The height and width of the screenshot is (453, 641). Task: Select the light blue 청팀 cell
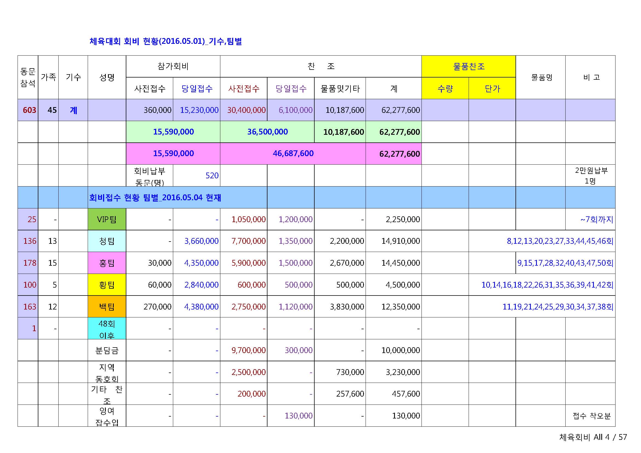click(x=107, y=241)
